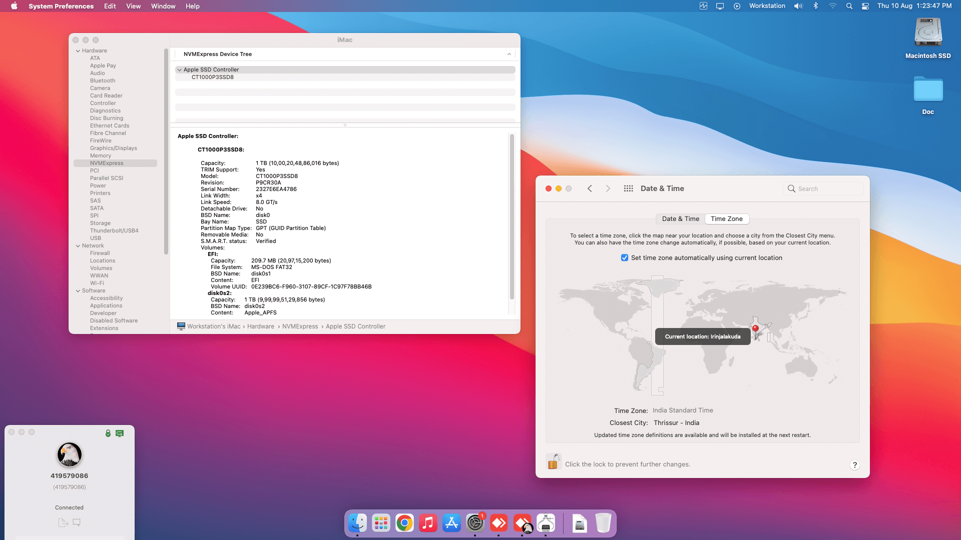Collapse Apple SSD Controller tree node
This screenshot has width=961, height=540.
[x=179, y=70]
